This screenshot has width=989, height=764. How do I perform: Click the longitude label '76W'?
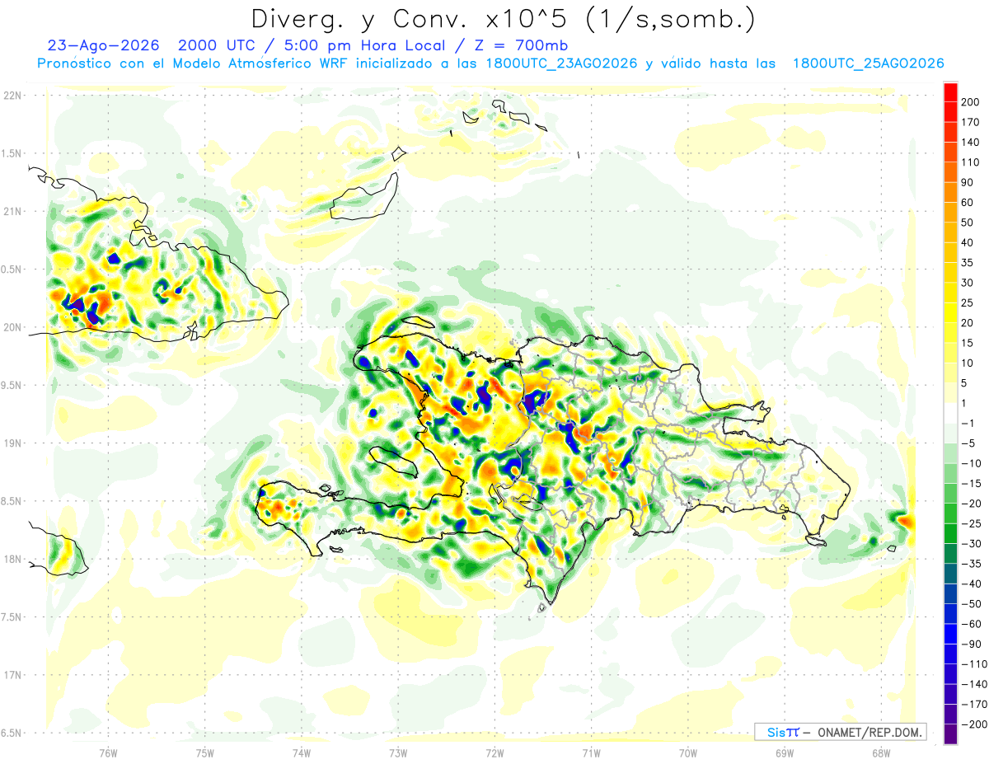[x=108, y=752]
